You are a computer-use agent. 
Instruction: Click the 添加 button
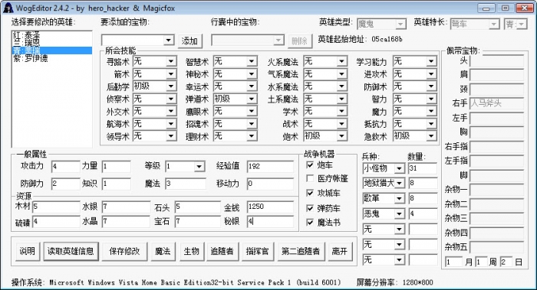point(189,41)
